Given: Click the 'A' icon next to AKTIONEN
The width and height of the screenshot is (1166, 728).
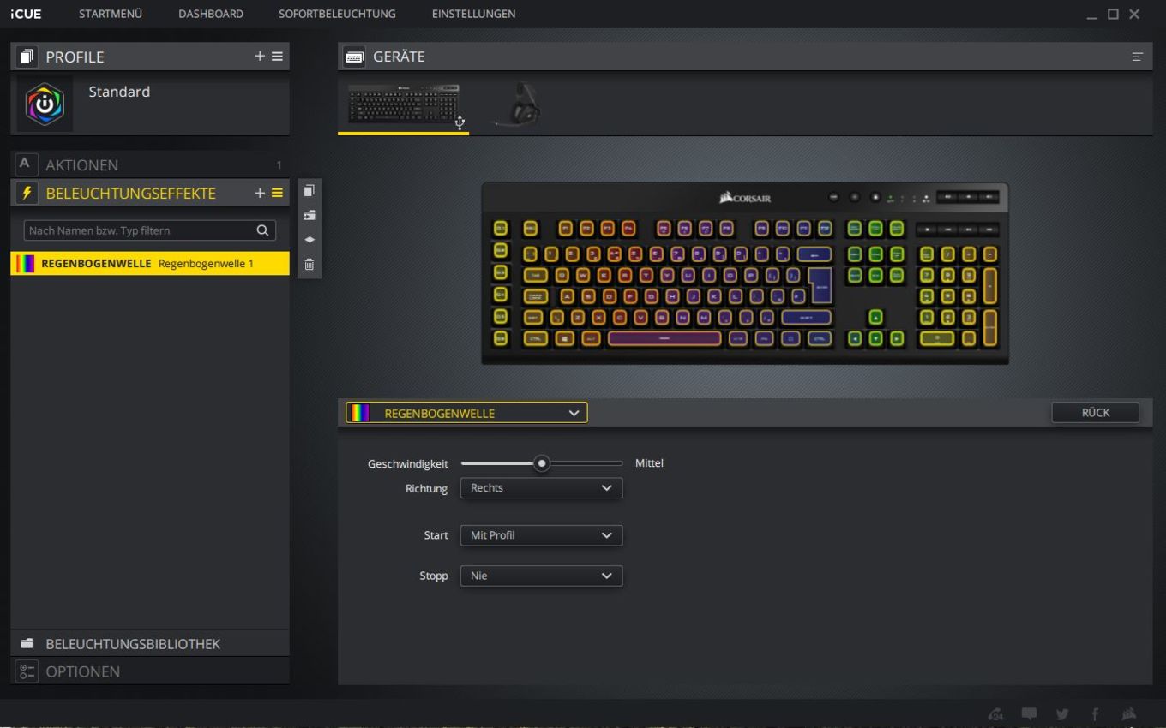Looking at the screenshot, I should pyautogui.click(x=25, y=164).
